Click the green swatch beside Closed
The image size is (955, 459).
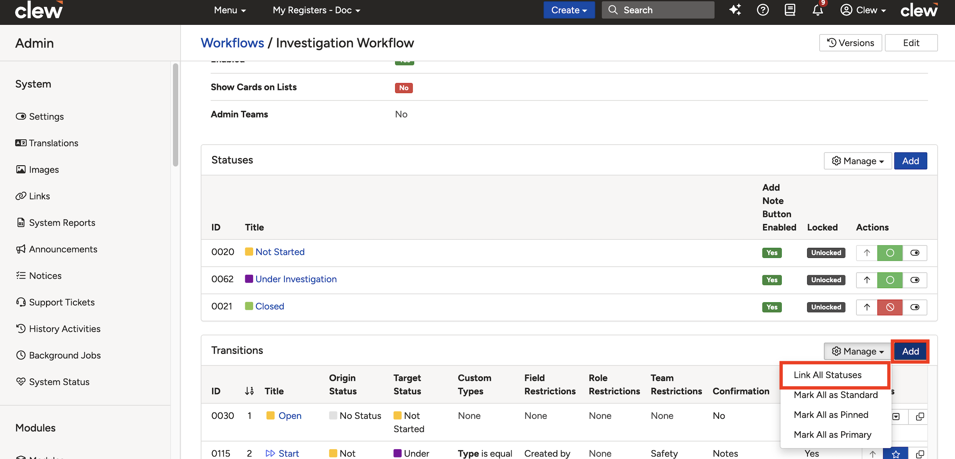pyautogui.click(x=249, y=306)
